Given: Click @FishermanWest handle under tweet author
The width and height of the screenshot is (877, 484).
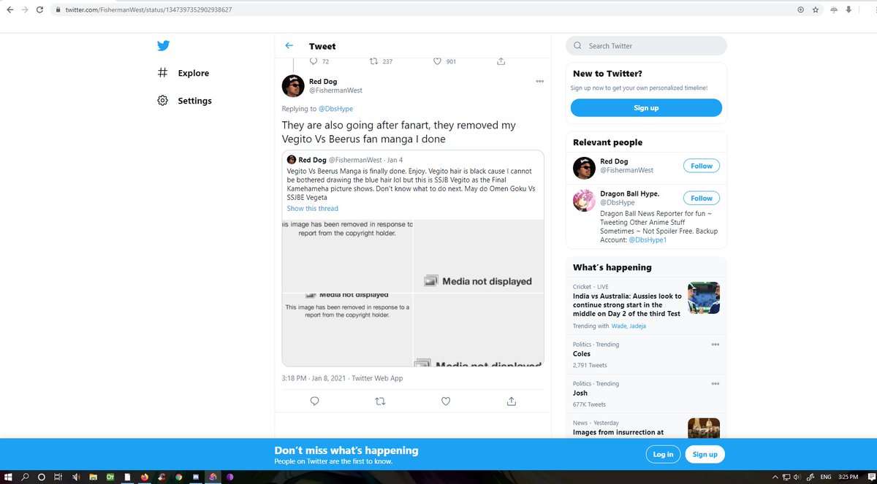Looking at the screenshot, I should (335, 91).
